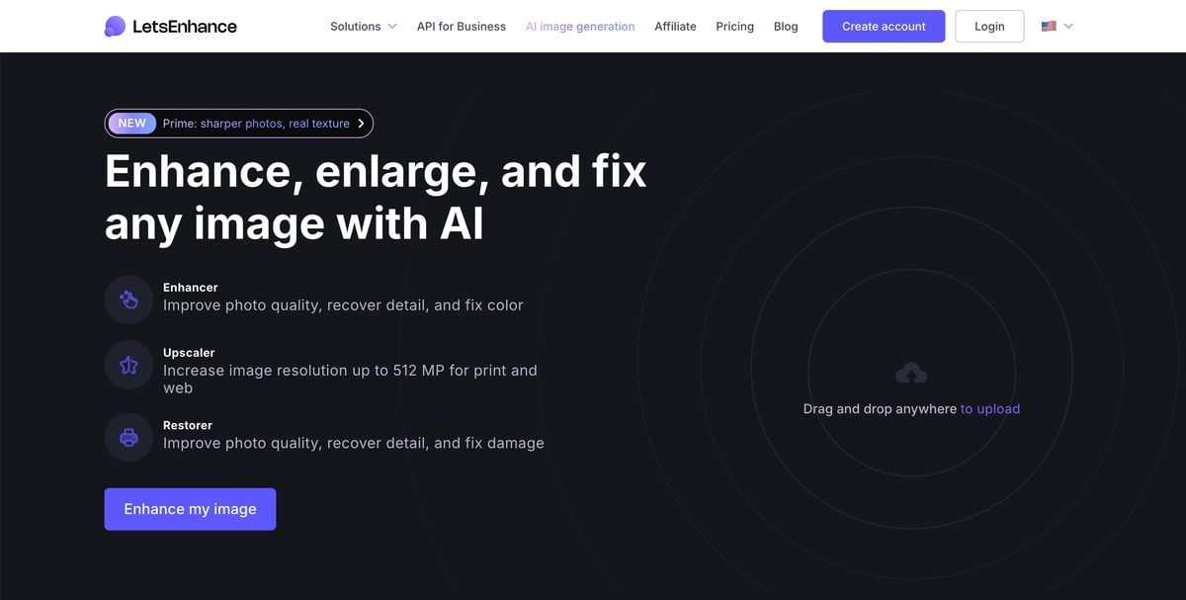Image resolution: width=1186 pixels, height=600 pixels.
Task: Click the Login button
Action: tap(989, 27)
